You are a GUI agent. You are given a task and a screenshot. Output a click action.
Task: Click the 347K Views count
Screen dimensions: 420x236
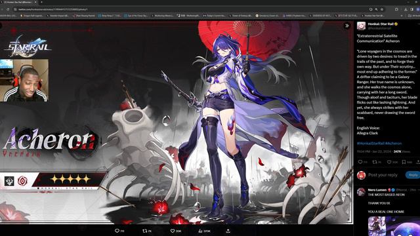pyautogui.click(x=402, y=151)
